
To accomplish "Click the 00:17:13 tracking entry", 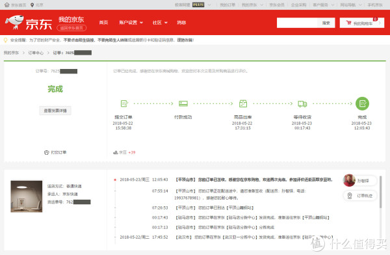I will click(x=213, y=228).
